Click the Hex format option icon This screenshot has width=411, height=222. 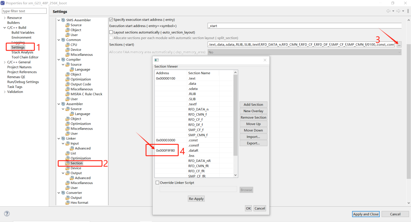coord(68,203)
